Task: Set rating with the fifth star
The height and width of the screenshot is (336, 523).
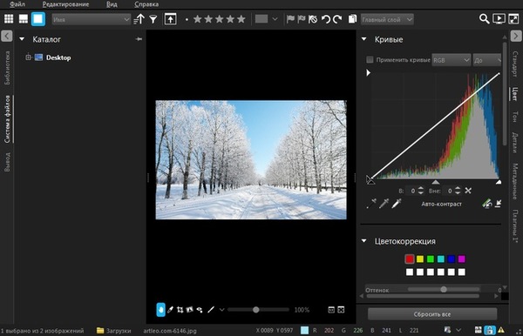Action: (x=241, y=19)
